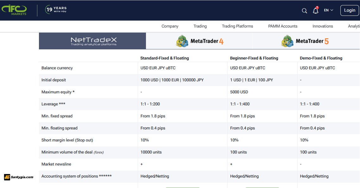360x188 pixels.
Task: Open the Trading menu
Action: point(200,26)
